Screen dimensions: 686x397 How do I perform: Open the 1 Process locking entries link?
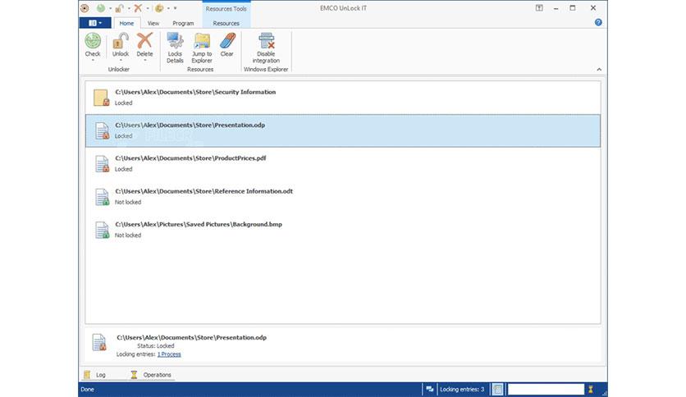coord(169,354)
